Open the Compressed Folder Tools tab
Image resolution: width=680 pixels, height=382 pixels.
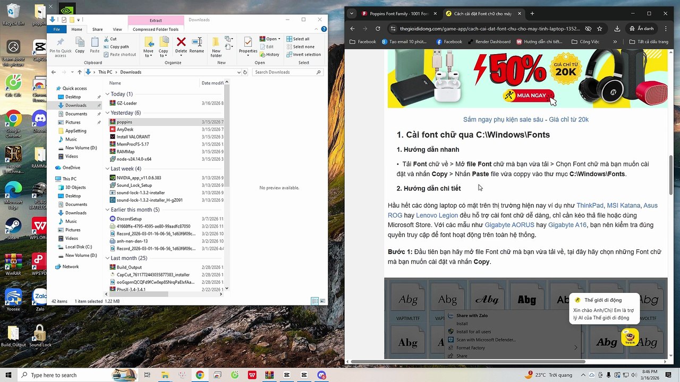pos(156,29)
